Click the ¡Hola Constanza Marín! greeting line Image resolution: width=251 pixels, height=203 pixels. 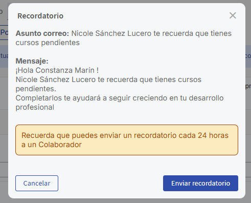(x=57, y=70)
